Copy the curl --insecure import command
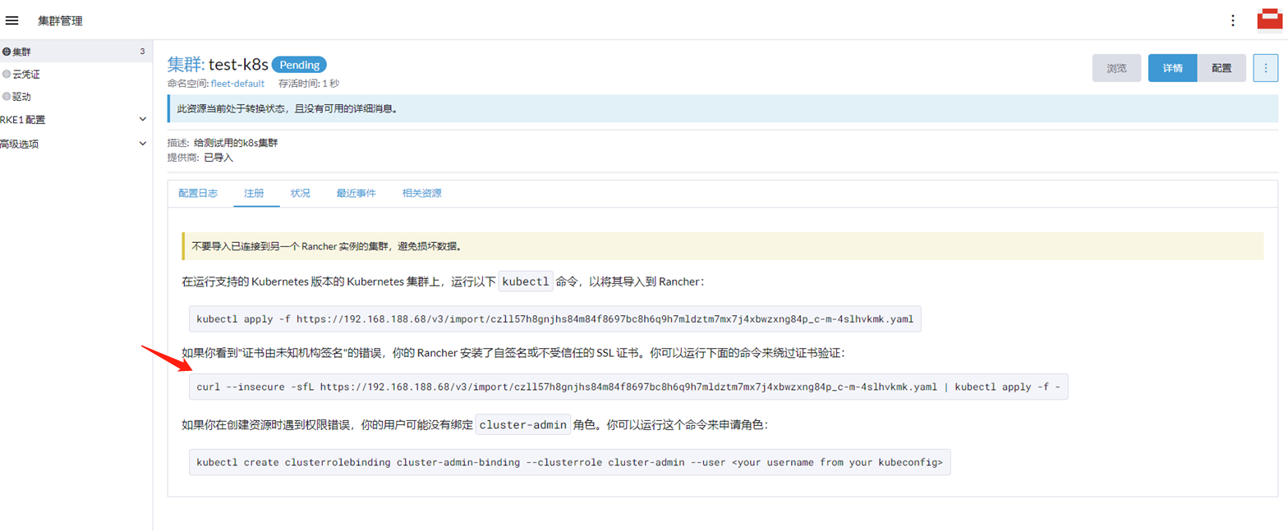 point(628,387)
